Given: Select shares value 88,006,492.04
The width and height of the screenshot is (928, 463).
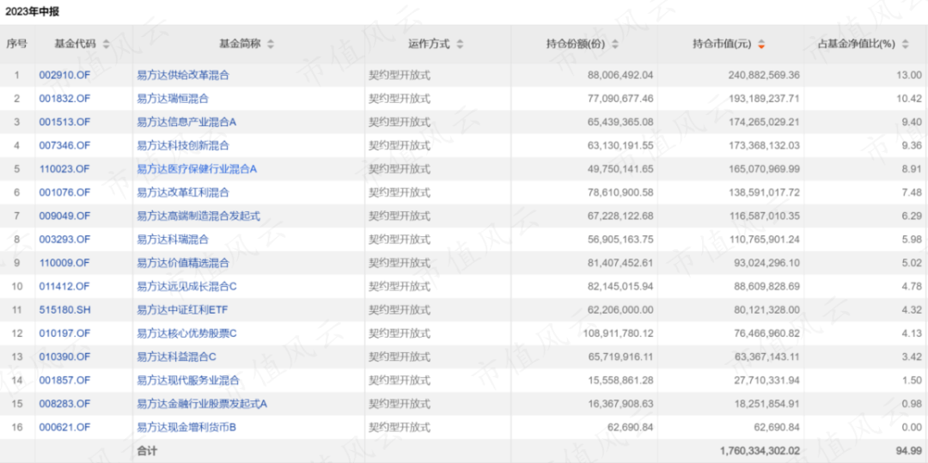Looking at the screenshot, I should [620, 75].
